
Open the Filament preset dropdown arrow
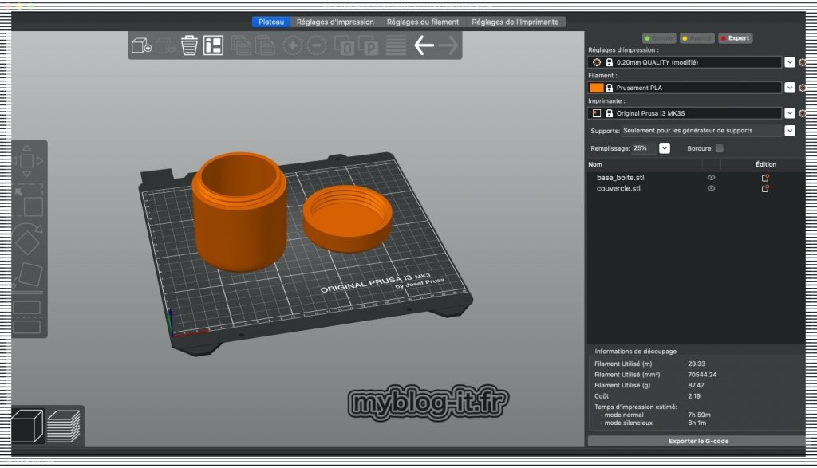(789, 88)
